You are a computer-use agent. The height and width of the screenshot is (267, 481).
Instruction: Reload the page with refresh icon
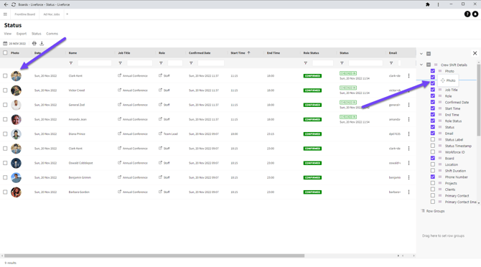click(x=14, y=4)
